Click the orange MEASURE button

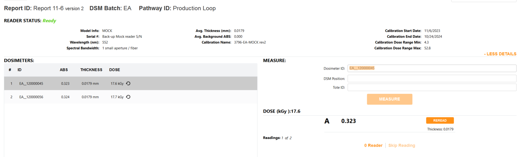(x=389, y=99)
